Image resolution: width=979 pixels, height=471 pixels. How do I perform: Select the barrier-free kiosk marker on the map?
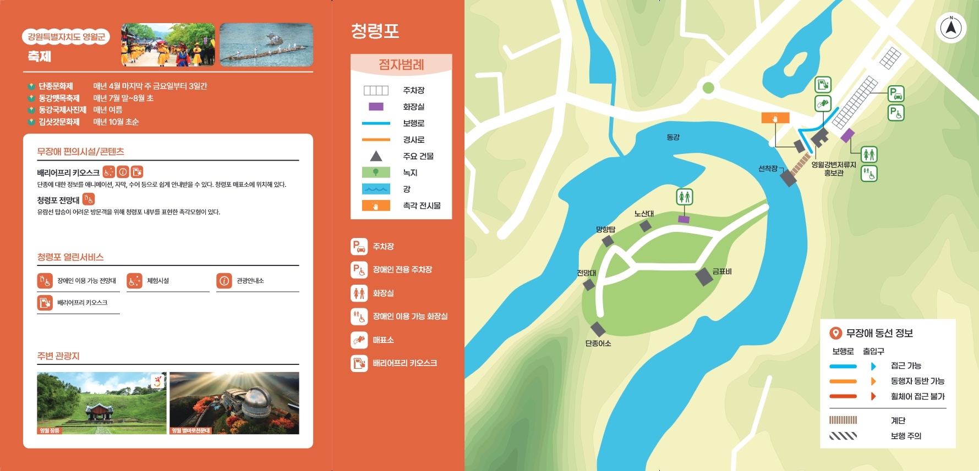823,85
